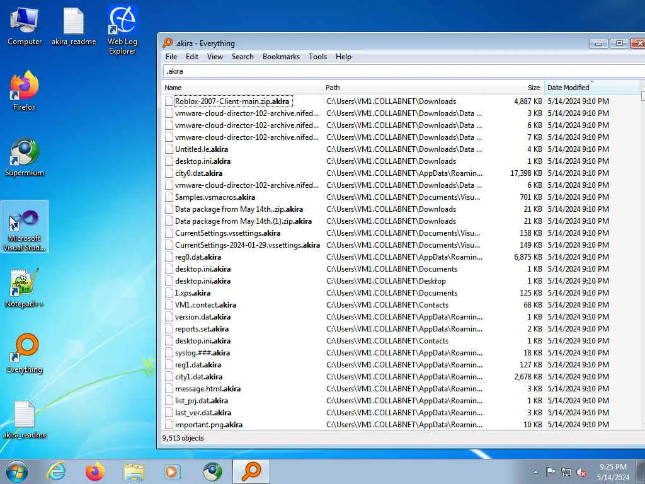Show hidden tray icons arrow
The height and width of the screenshot is (484, 645).
click(535, 472)
